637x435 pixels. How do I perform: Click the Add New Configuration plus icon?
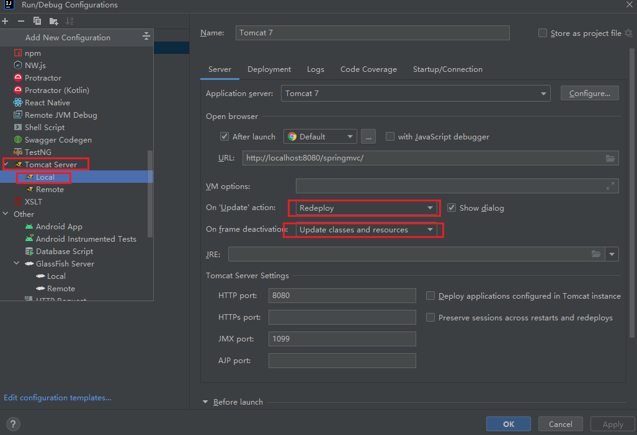pyautogui.click(x=5, y=21)
